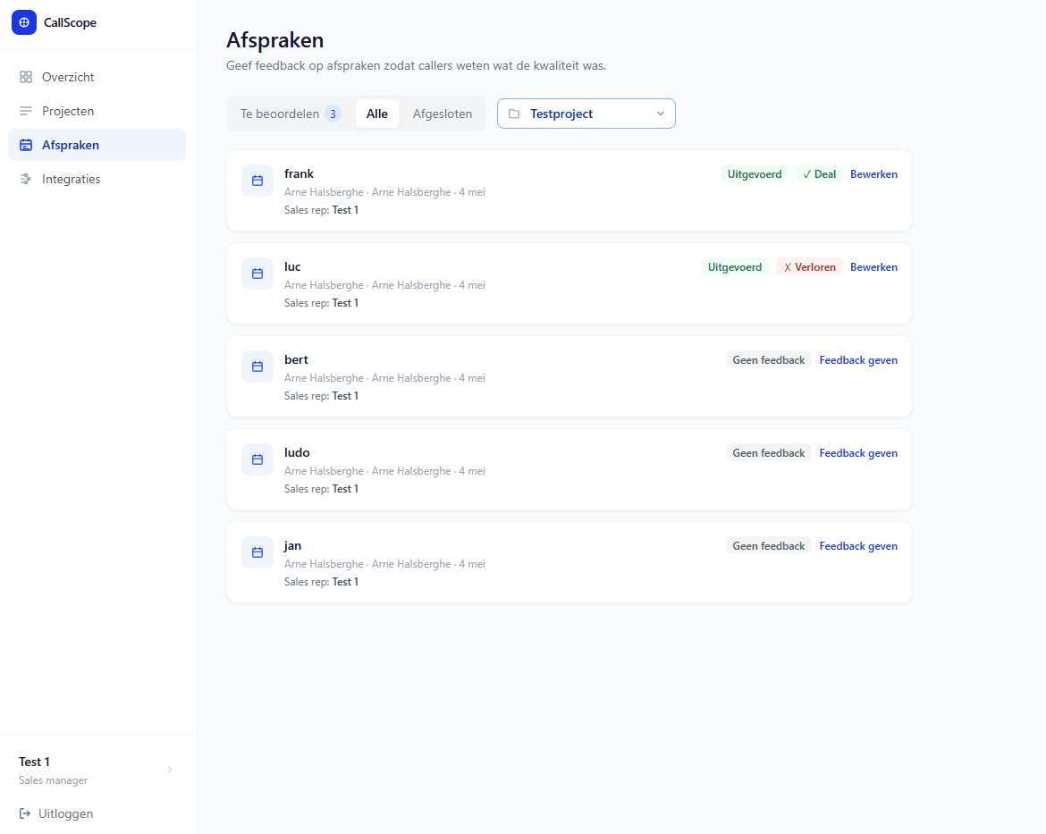Click the Afspraken page heading
Screen dimensions: 1046x834
point(274,40)
